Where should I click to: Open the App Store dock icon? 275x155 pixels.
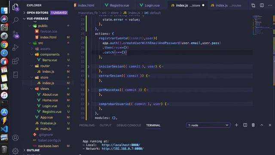click(x=4, y=112)
